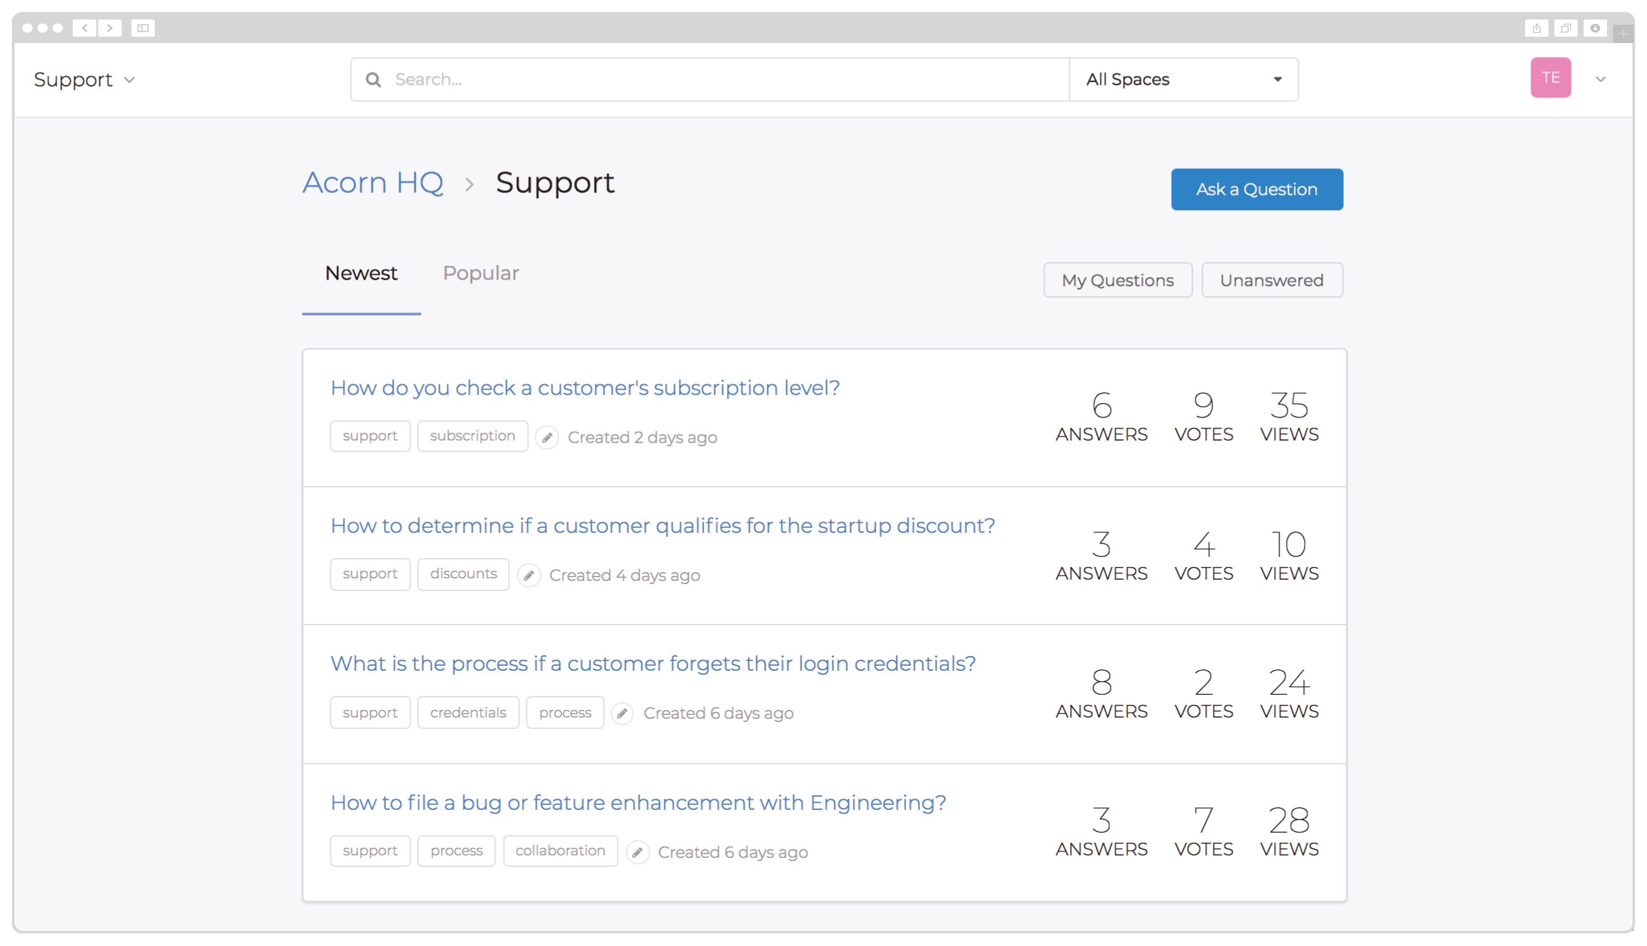The width and height of the screenshot is (1647, 946).
Task: Switch to the Popular tab
Action: pos(481,273)
